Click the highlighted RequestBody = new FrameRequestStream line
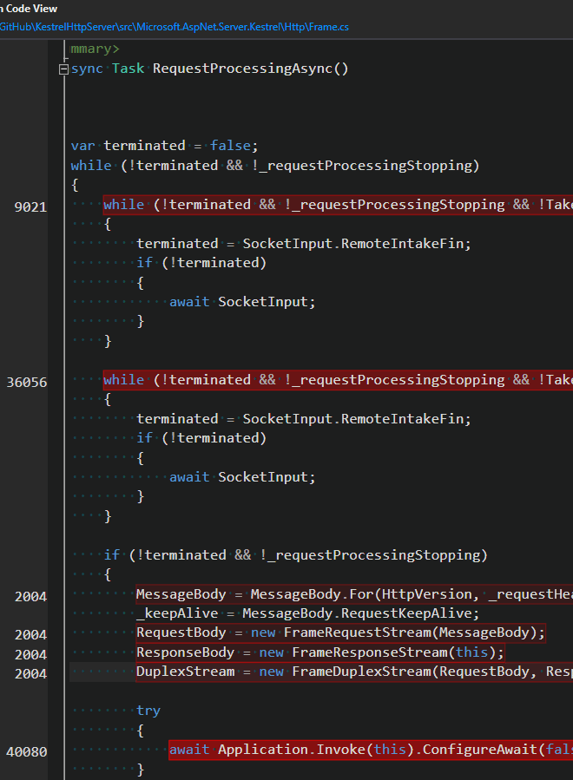 click(x=341, y=633)
